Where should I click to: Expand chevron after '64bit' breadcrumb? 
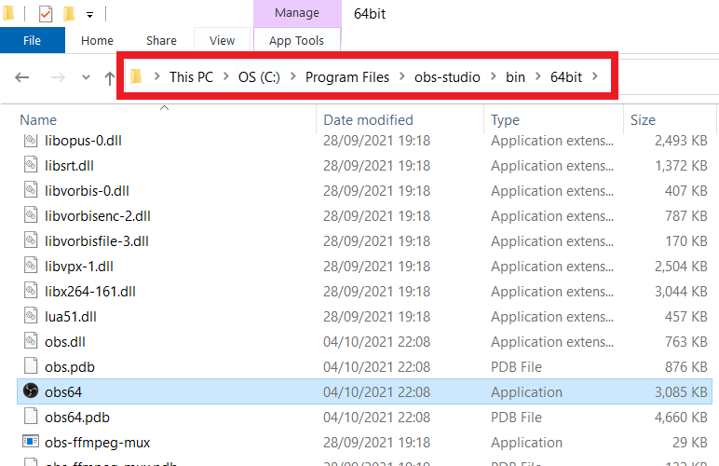coord(595,76)
